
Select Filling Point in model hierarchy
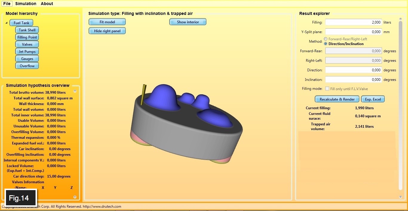[x=27, y=37]
